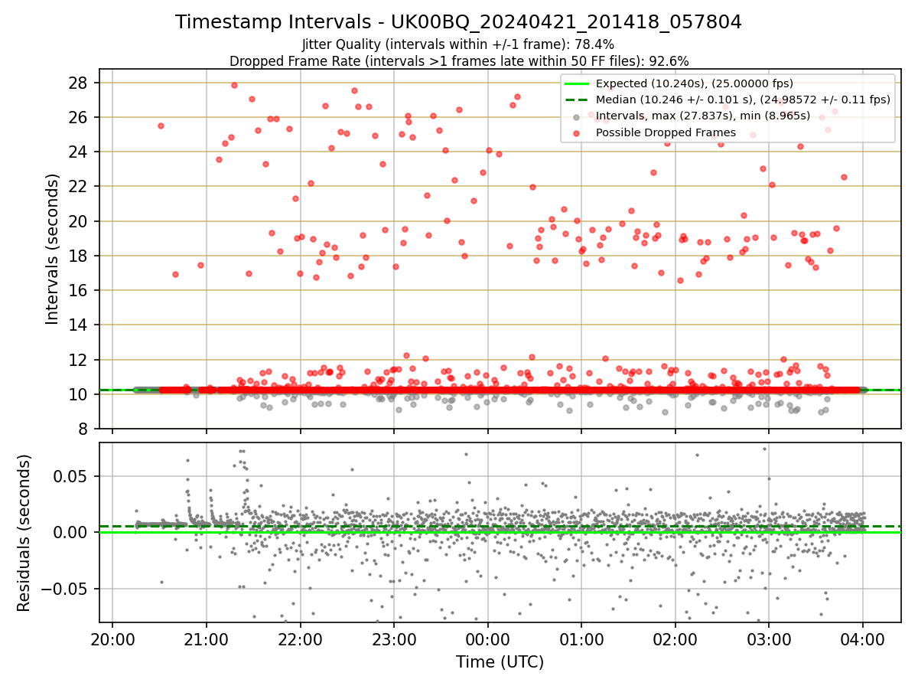
Task: Click the 'Intervals (seconds)' y-axis label
Action: (52, 249)
